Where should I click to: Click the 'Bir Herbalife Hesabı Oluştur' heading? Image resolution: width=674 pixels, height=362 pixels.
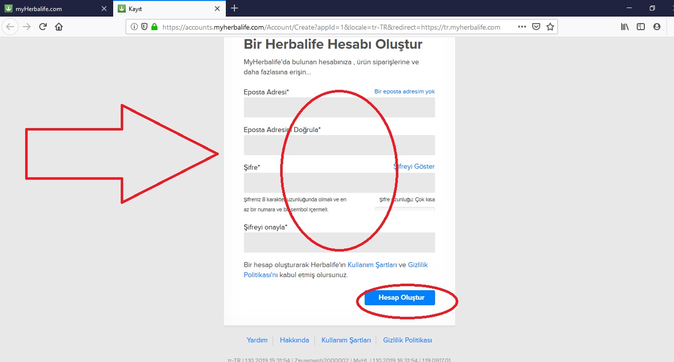coord(333,44)
